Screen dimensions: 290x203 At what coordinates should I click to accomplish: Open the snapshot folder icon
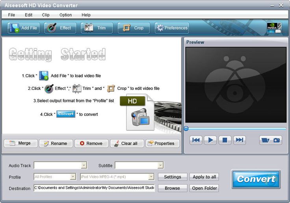(x=266, y=140)
